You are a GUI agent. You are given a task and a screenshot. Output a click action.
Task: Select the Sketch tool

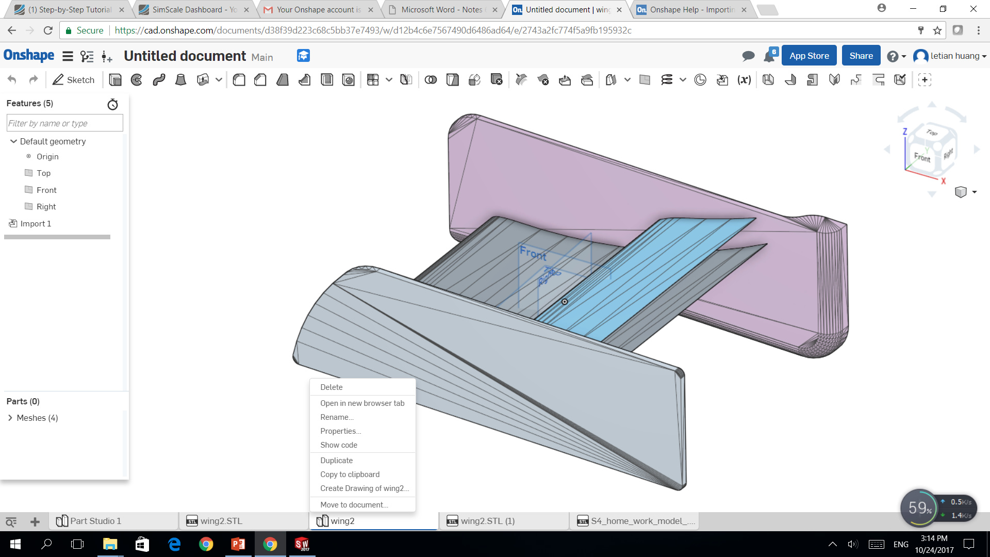74,80
